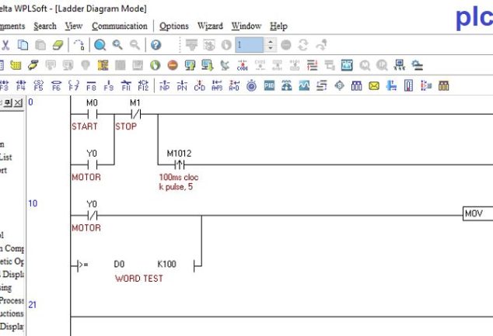Open the View menu

click(x=74, y=26)
